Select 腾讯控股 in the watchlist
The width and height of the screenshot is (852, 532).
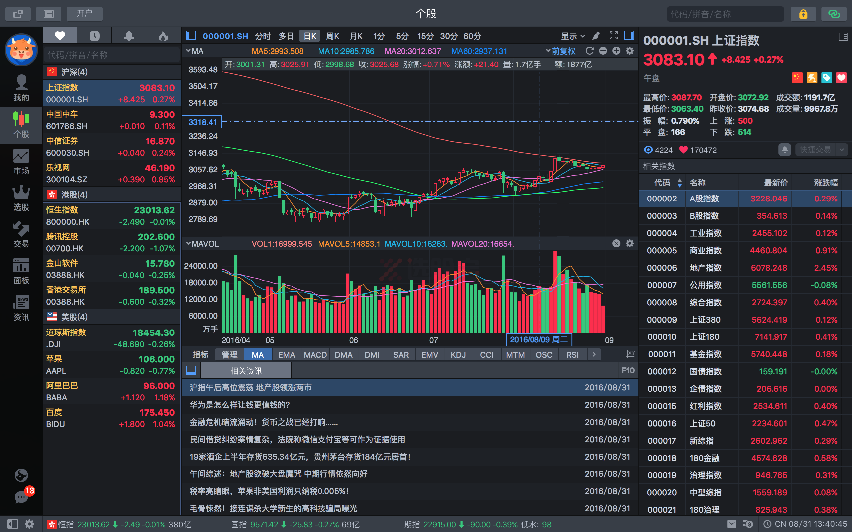(x=111, y=242)
